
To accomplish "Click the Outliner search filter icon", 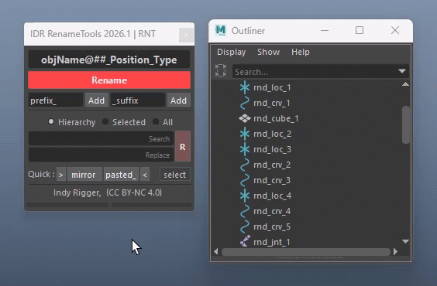I will click(x=221, y=70).
